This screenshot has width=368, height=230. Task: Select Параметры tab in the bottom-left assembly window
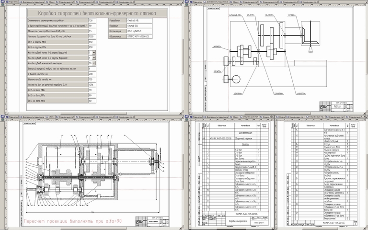click(13, 116)
